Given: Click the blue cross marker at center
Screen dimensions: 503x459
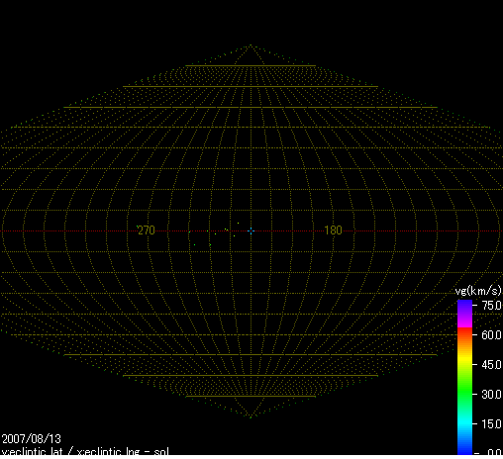Looking at the screenshot, I should (x=251, y=230).
